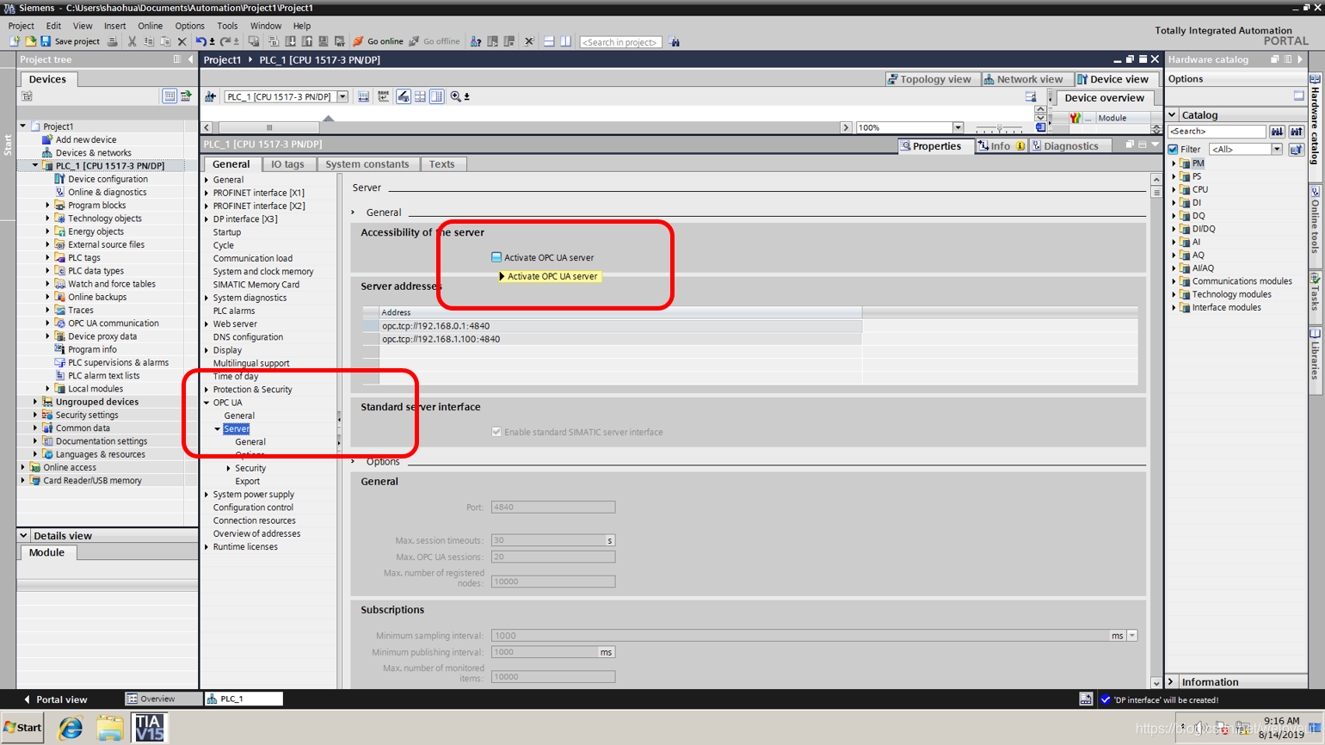Click the Print icon in the toolbar

[x=112, y=41]
